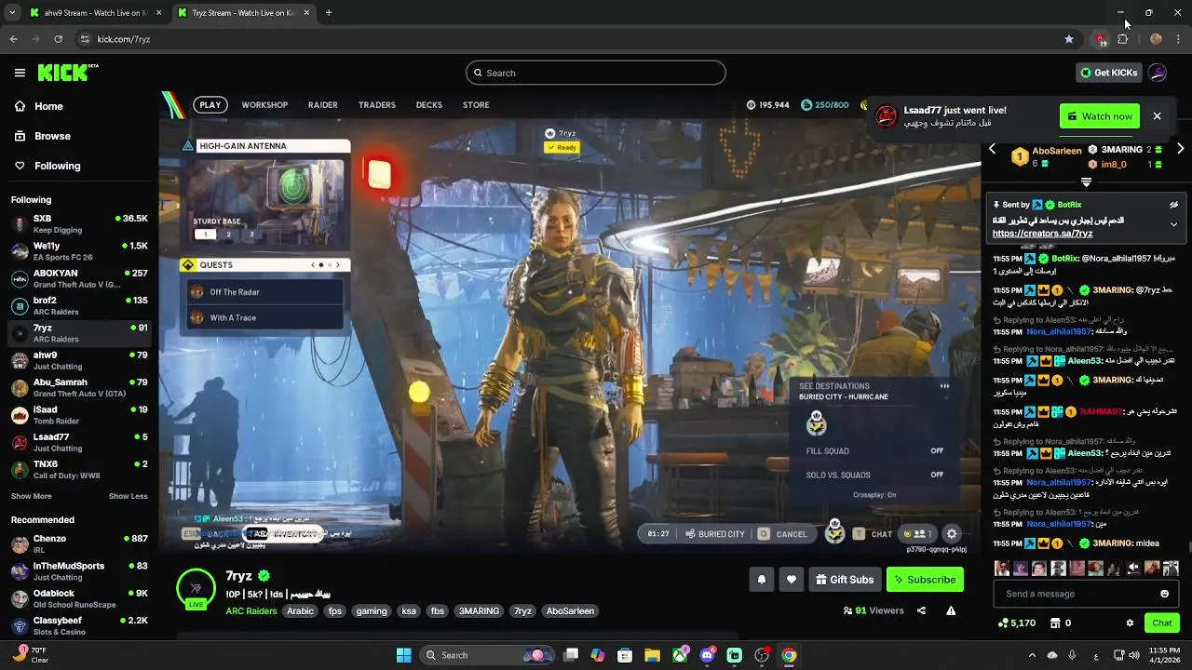The height and width of the screenshot is (670, 1192).
Task: Expand the gifters leaderboard arrow
Action: click(x=1086, y=182)
